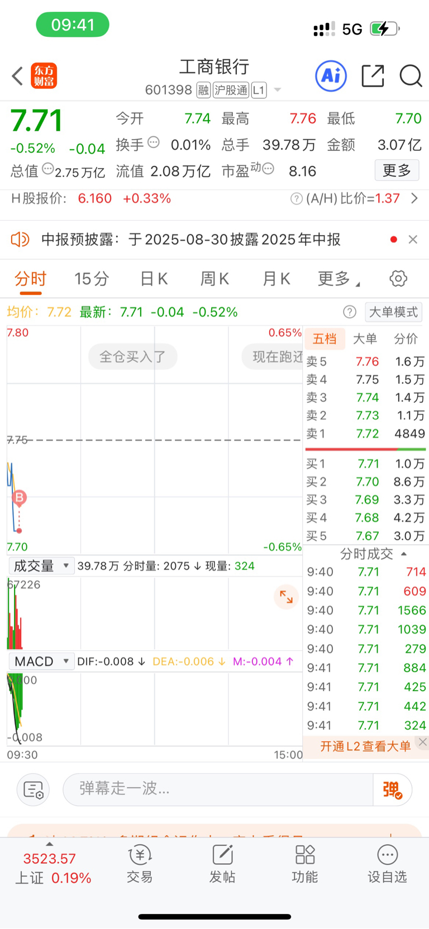Tap the 卖5 row at 7.76
This screenshot has width=429, height=929.
(x=366, y=361)
